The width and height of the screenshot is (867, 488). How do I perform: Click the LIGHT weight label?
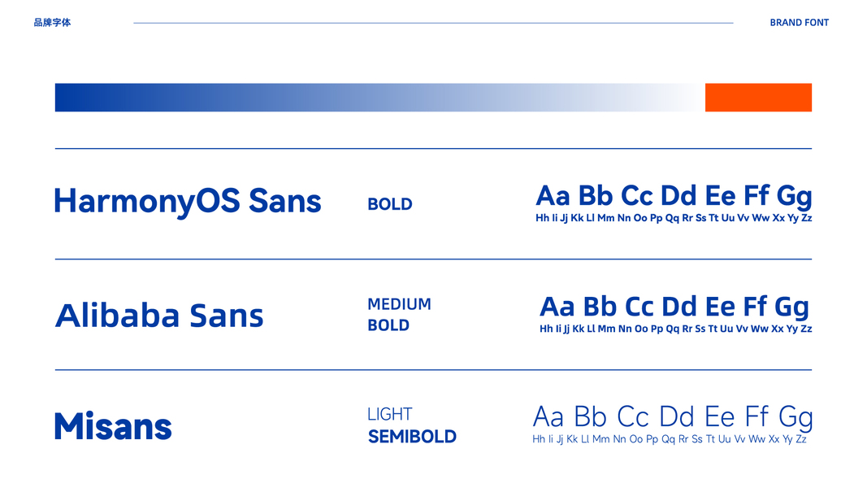(389, 415)
